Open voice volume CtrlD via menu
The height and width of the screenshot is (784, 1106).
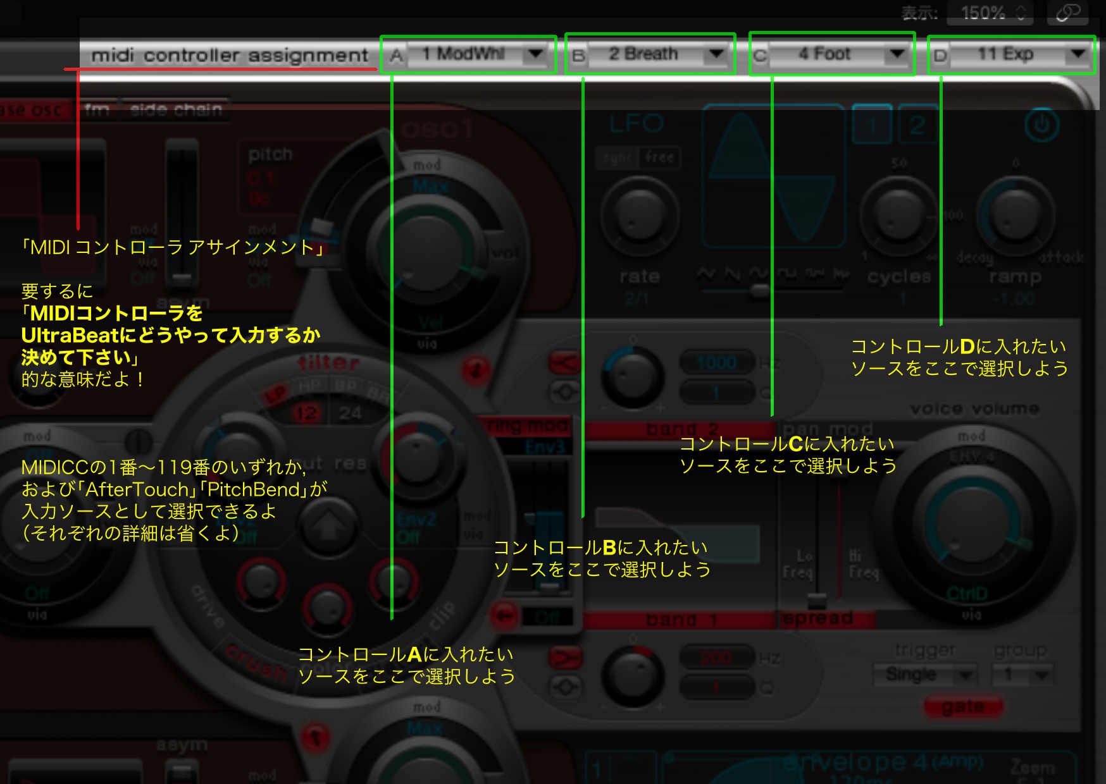967,594
